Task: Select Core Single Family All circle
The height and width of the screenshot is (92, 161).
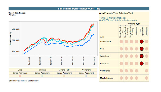Action: pyautogui.click(x=121, y=49)
